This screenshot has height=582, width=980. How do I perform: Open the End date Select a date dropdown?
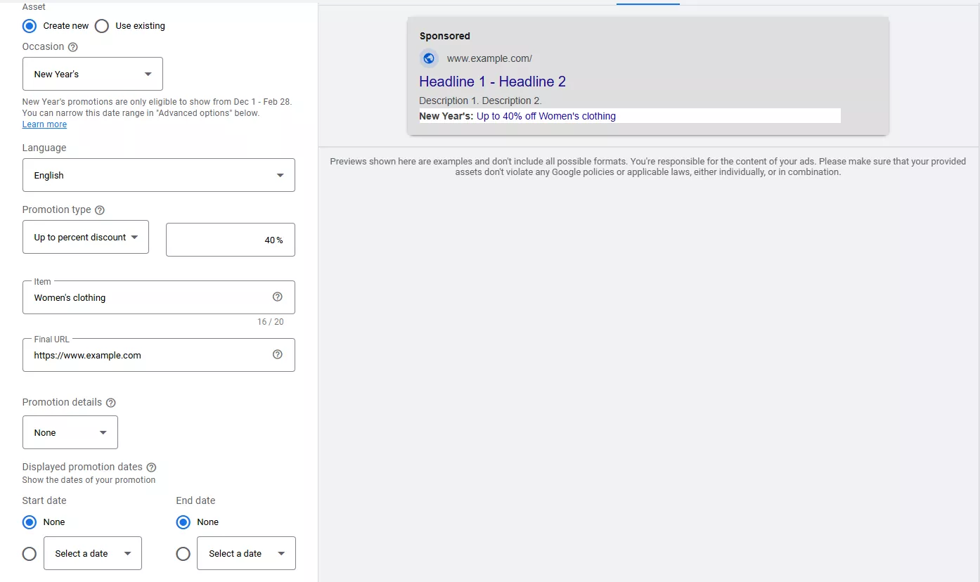[246, 554]
